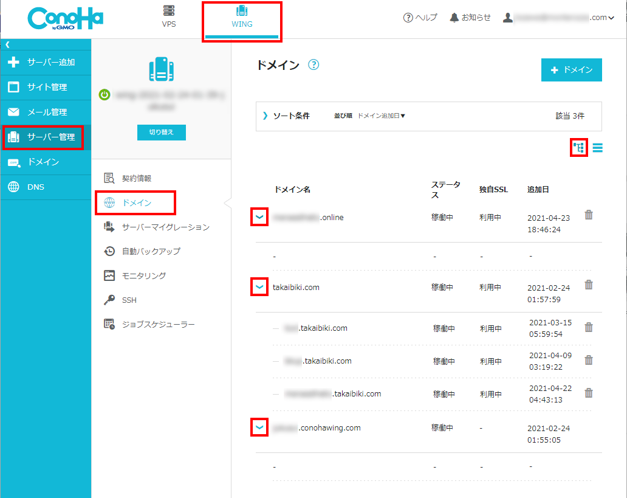The width and height of the screenshot is (627, 498).
Task: Open the ドメイン追加日 sort dropdown
Action: tap(381, 116)
